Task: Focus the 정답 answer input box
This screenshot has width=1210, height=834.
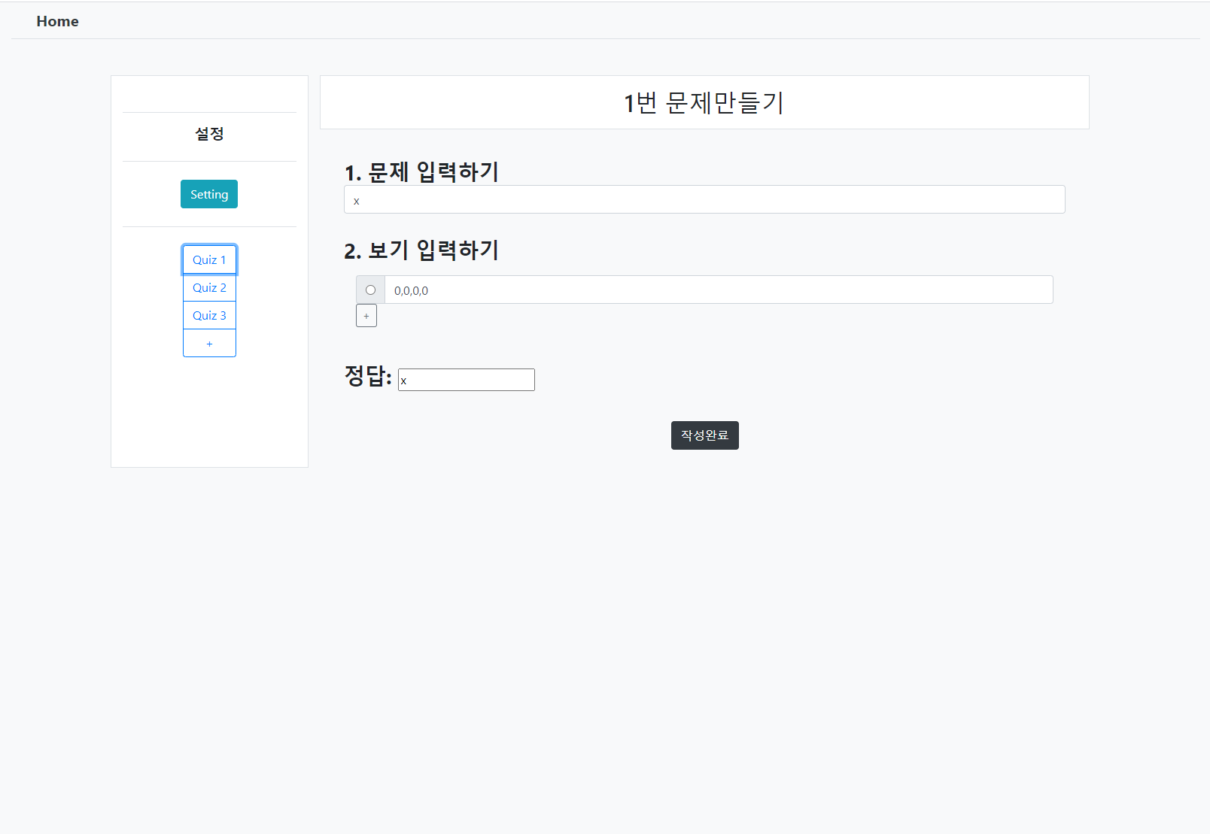Action: (467, 380)
